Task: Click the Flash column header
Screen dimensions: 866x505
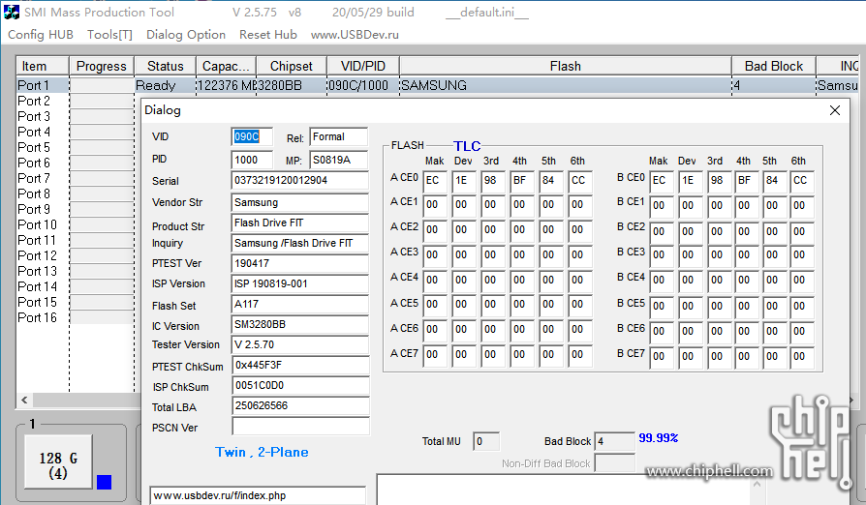Action: tap(565, 66)
